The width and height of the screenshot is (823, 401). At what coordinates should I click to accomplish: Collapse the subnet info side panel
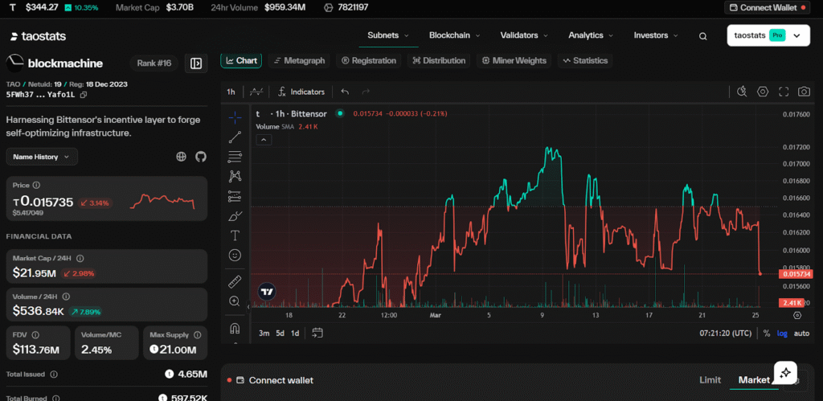tap(195, 63)
